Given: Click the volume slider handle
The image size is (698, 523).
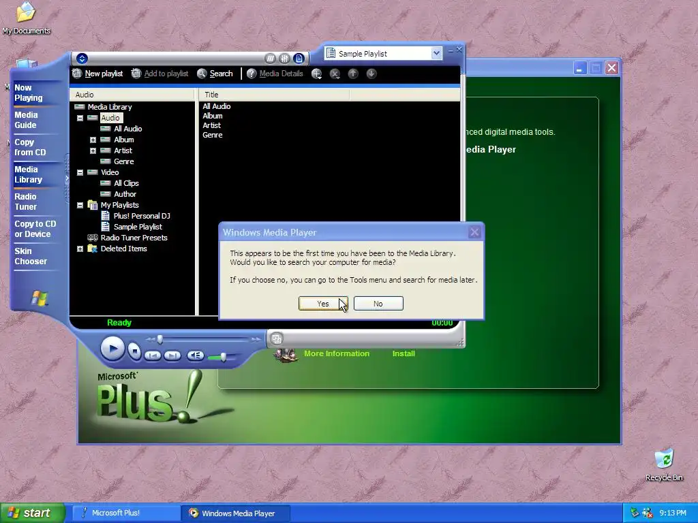Looking at the screenshot, I should coord(224,357).
